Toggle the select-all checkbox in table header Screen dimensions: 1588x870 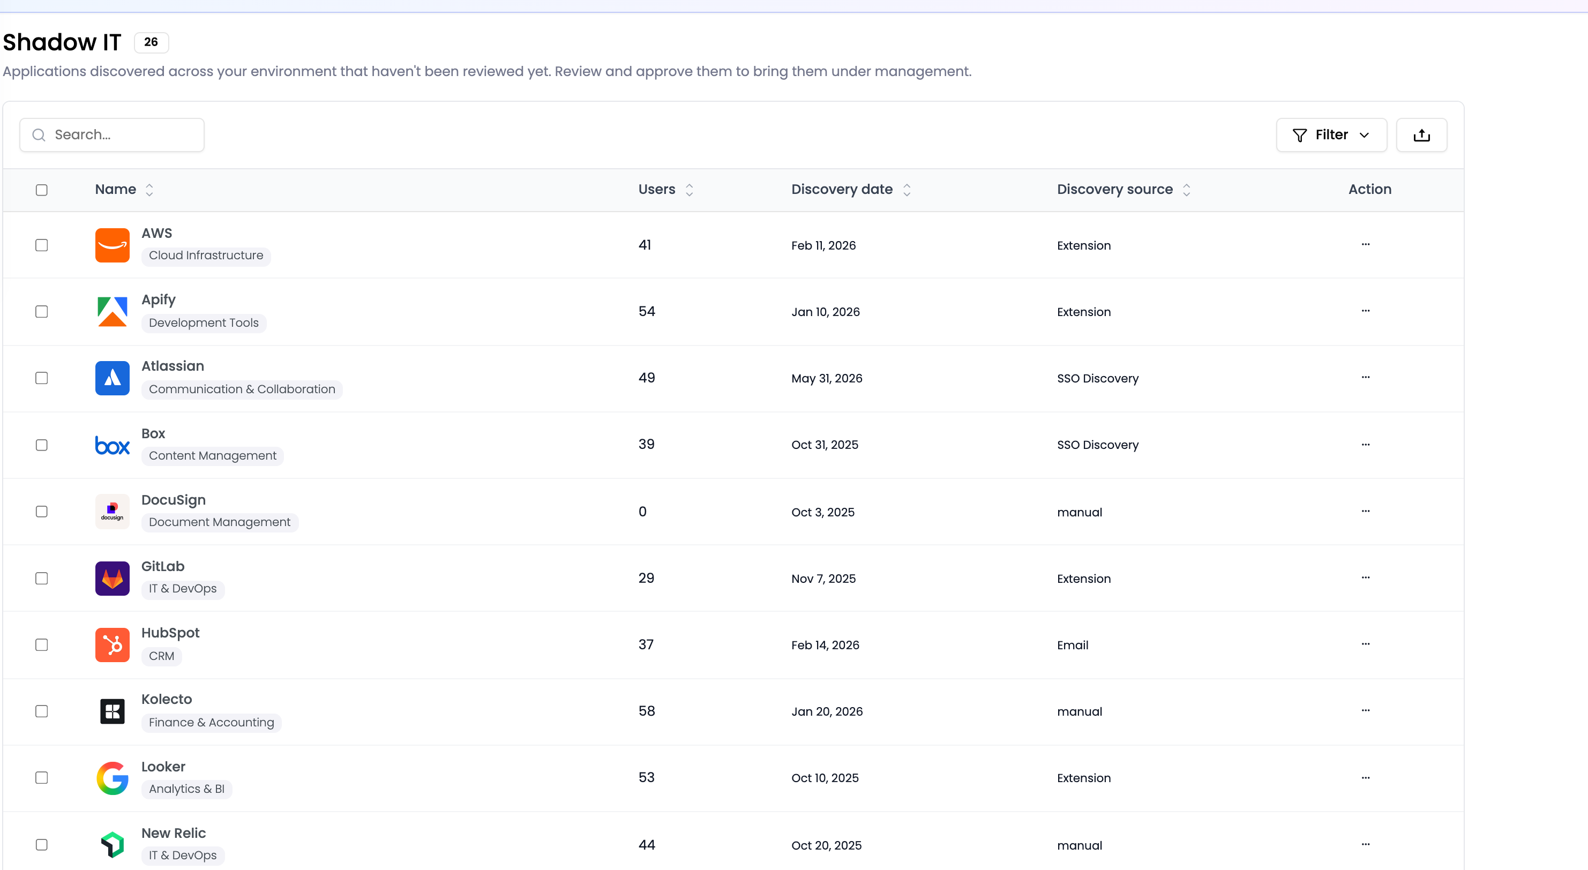tap(41, 190)
